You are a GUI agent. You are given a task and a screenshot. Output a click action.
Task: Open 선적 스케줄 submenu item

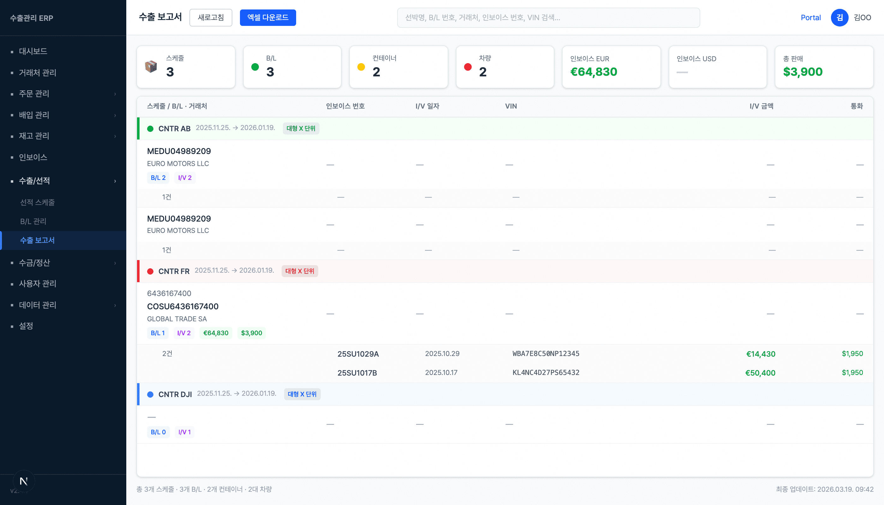(x=38, y=202)
